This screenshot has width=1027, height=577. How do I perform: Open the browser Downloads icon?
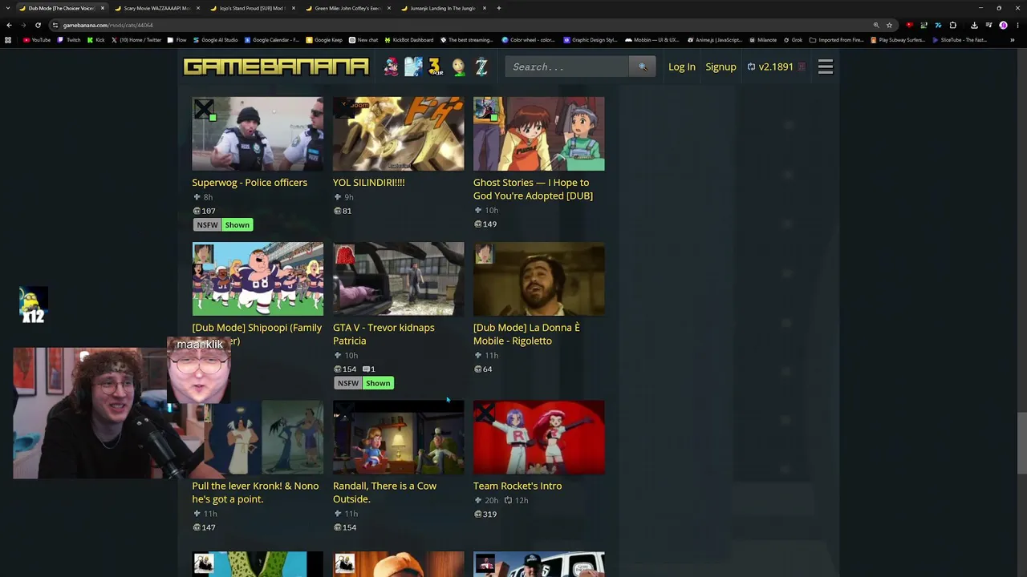(x=974, y=25)
